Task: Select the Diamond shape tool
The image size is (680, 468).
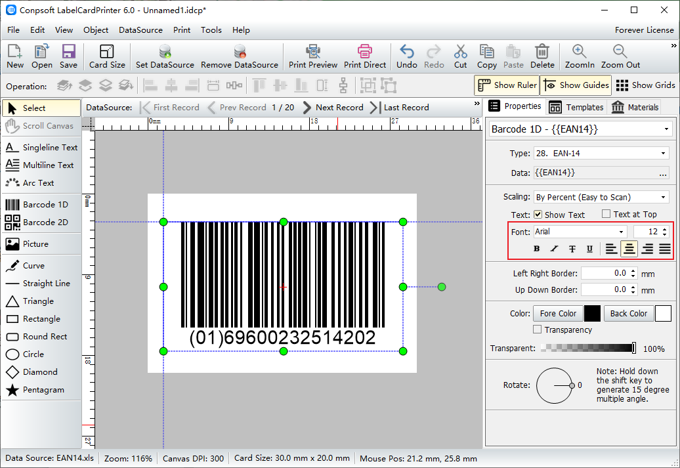Action: coord(41,372)
